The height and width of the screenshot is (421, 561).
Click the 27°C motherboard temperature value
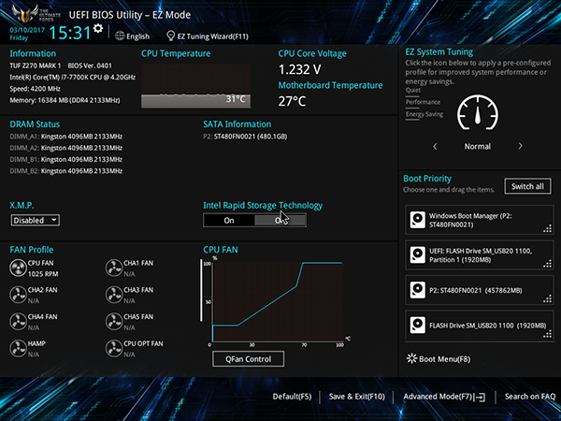(x=292, y=101)
